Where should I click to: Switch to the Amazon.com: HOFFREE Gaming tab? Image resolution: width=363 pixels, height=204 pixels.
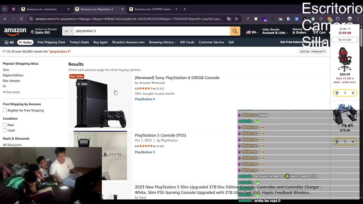point(153,9)
